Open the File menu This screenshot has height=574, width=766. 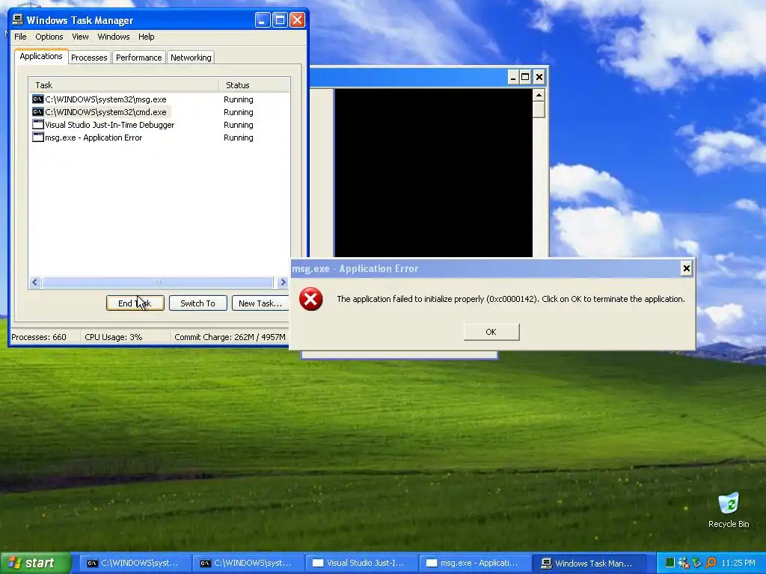[x=20, y=37]
